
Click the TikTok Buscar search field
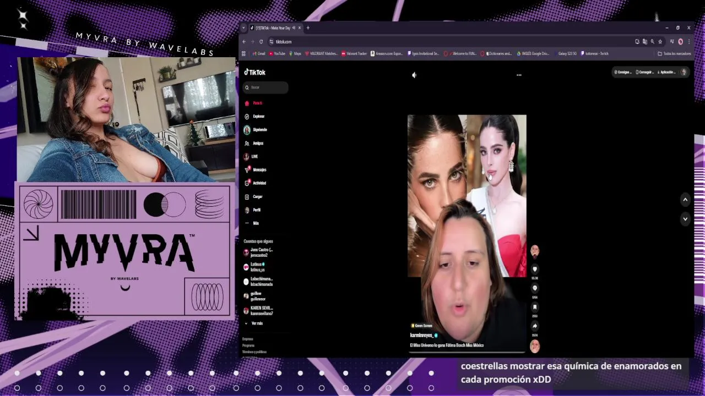point(266,87)
